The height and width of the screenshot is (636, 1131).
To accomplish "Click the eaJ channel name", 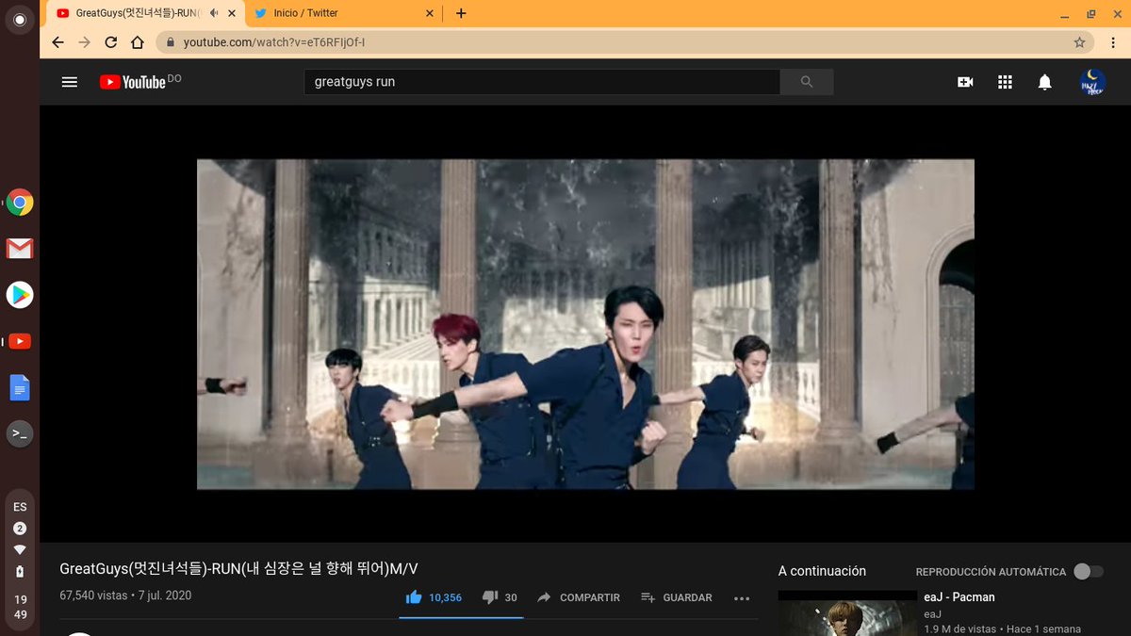I will coord(931,613).
